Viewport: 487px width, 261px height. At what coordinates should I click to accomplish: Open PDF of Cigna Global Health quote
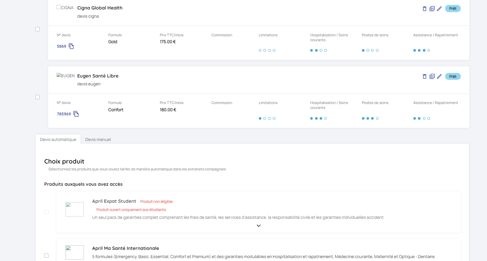click(432, 9)
